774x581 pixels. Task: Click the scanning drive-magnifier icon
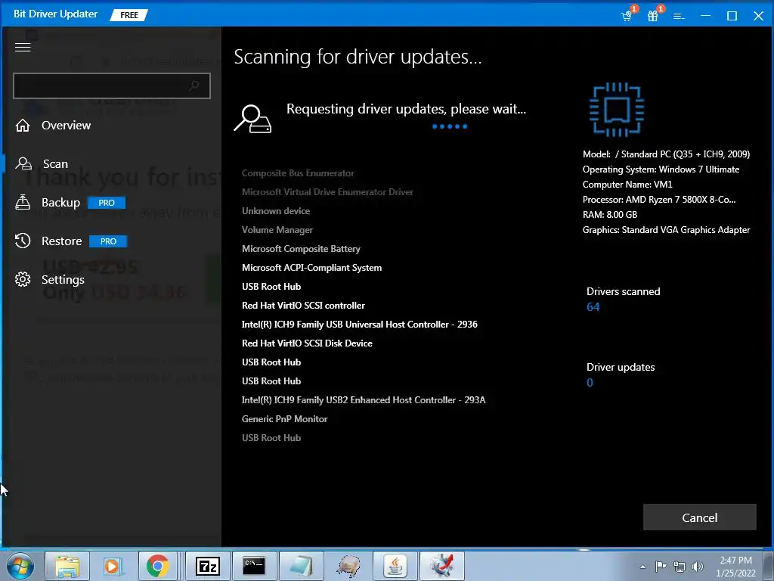click(x=252, y=119)
